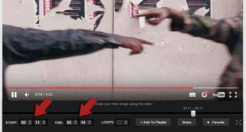Adjust END seconds stepper arrows
The width and height of the screenshot is (246, 132).
(89, 122)
